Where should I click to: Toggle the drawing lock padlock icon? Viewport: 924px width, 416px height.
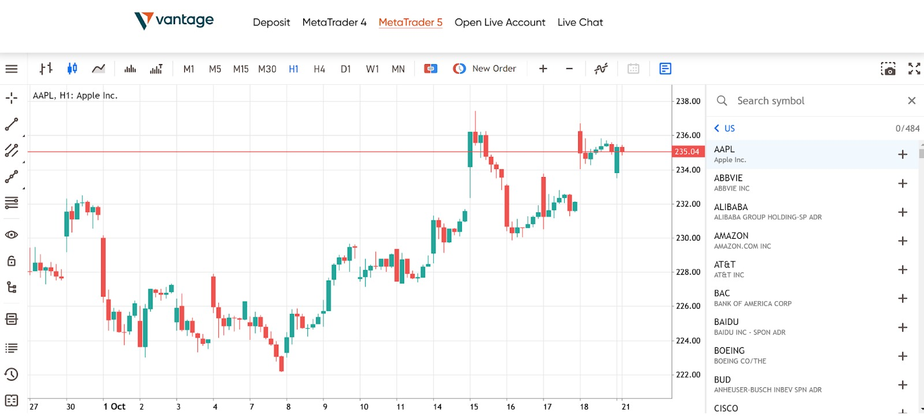coord(12,261)
